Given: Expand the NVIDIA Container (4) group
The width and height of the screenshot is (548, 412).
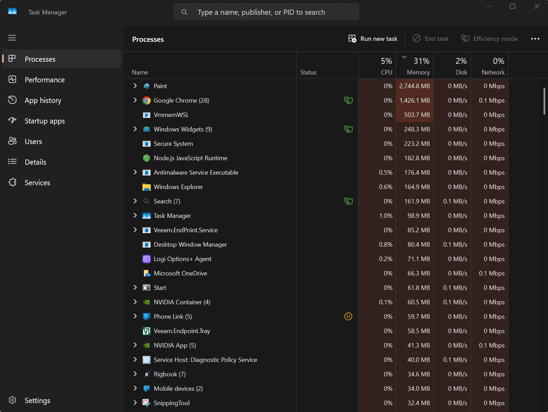Looking at the screenshot, I should [135, 302].
